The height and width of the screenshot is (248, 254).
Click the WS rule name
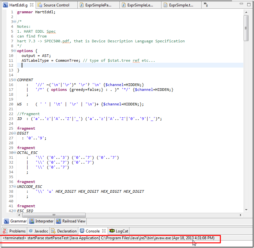click(x=19, y=104)
